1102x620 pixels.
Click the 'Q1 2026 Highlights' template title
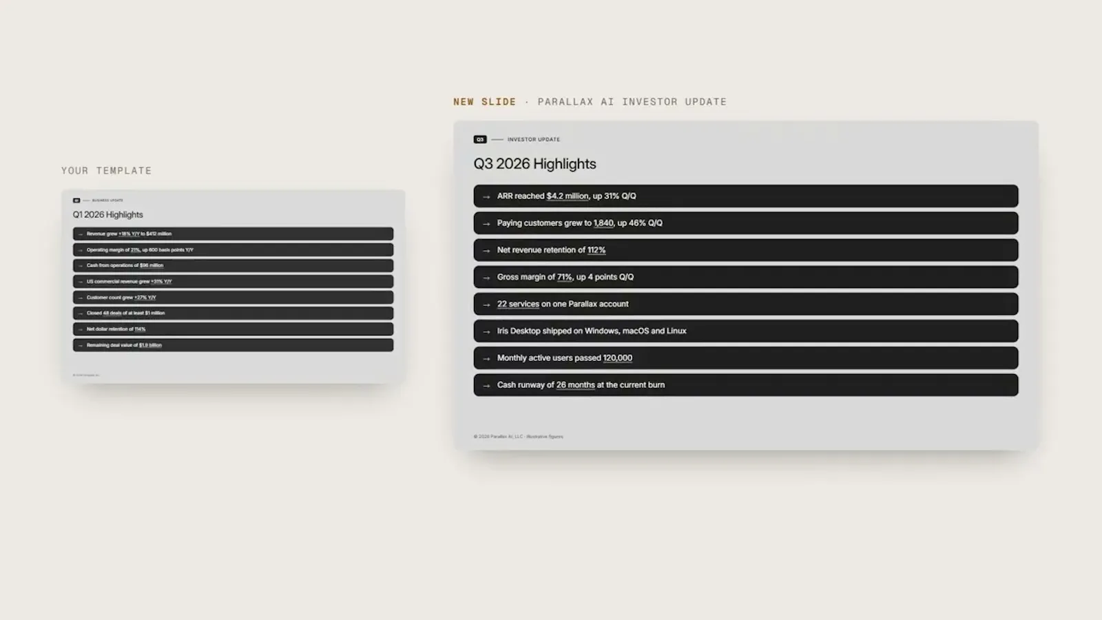[108, 215]
